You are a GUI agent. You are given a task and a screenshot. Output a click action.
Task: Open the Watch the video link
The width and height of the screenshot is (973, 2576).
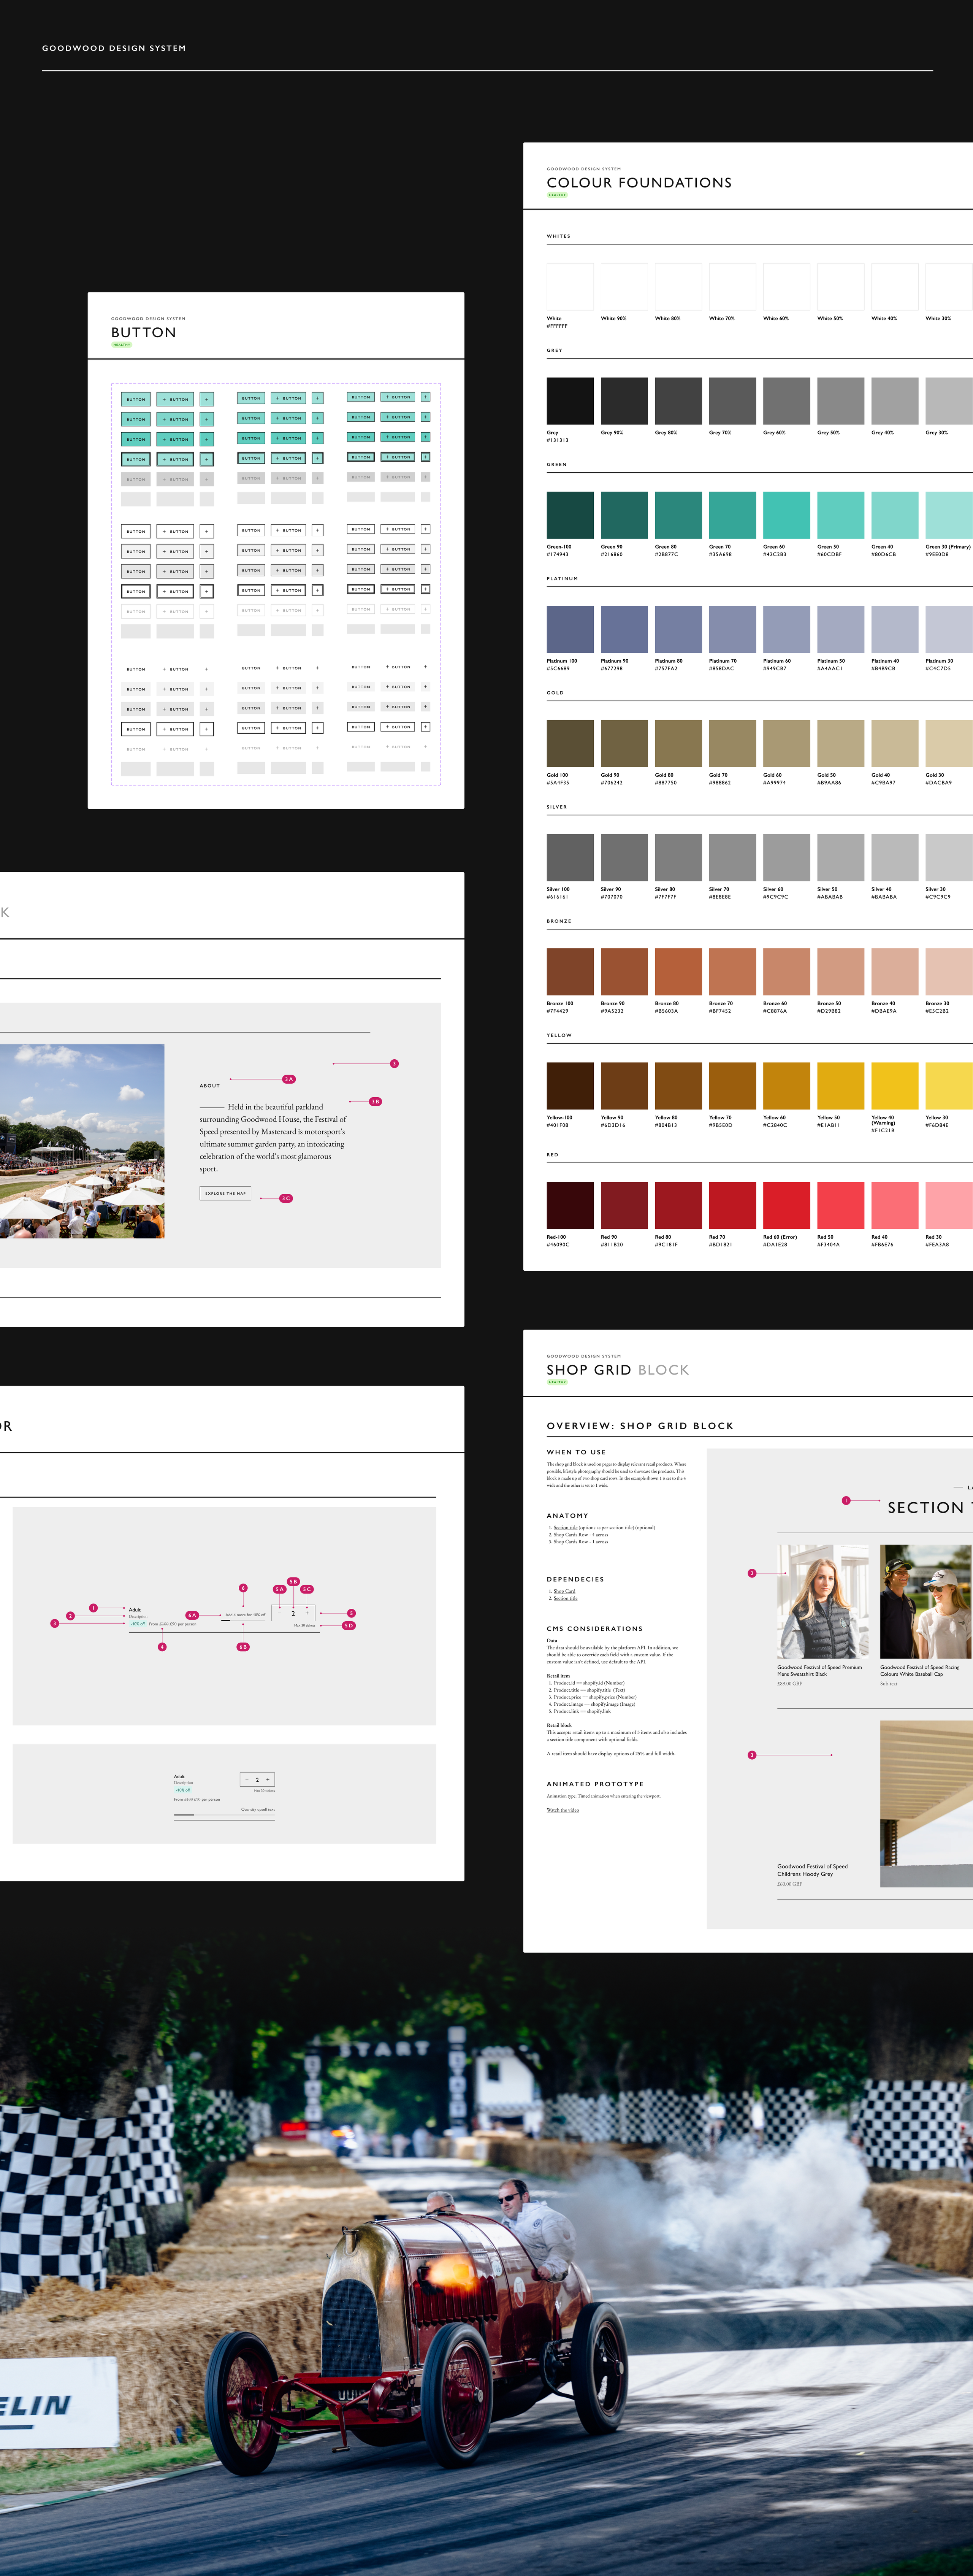(563, 1810)
